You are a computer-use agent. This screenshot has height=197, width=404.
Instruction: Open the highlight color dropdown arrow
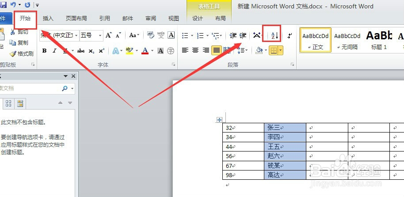[137, 51]
